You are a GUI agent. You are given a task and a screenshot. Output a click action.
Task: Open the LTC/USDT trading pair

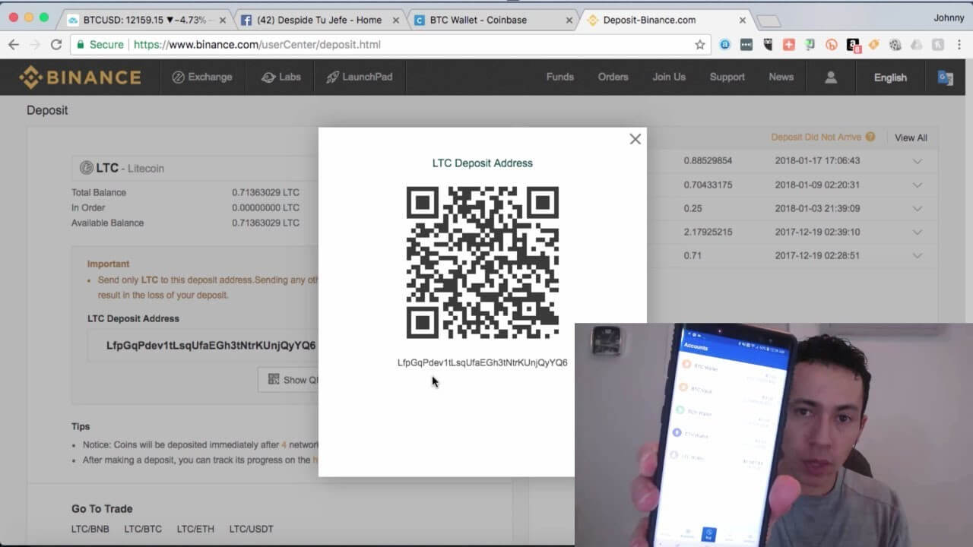(251, 529)
